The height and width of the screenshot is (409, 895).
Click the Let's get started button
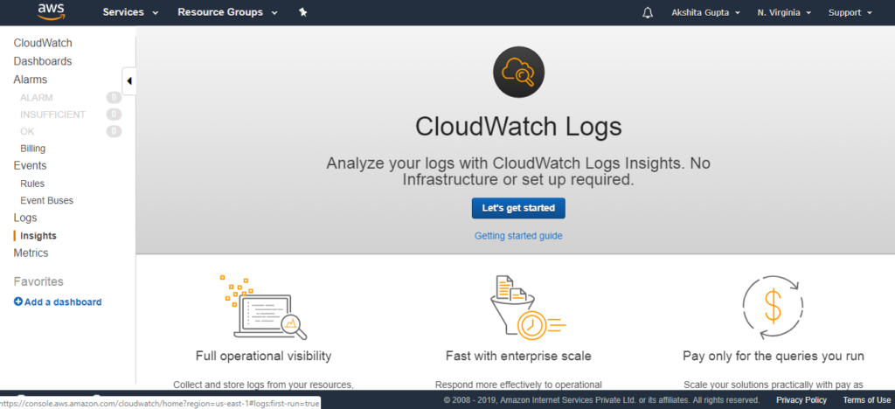pos(518,208)
